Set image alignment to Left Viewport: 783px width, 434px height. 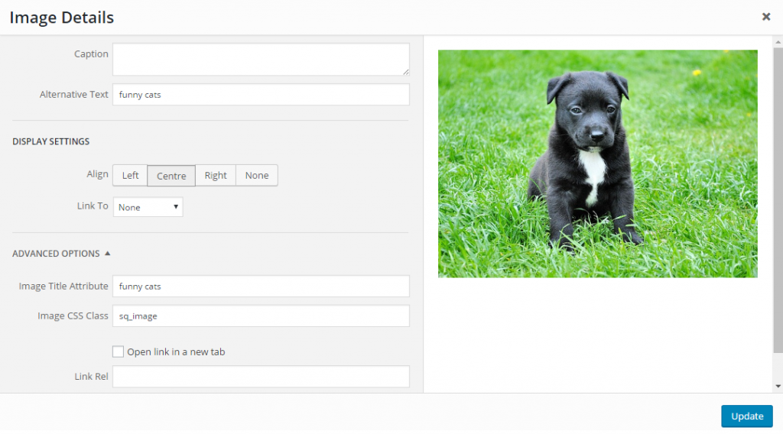[130, 176]
